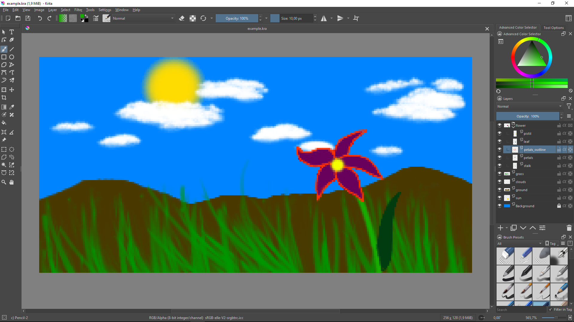Select the Freehand Brush tool
Screen dimensions: 574x322
[4, 49]
